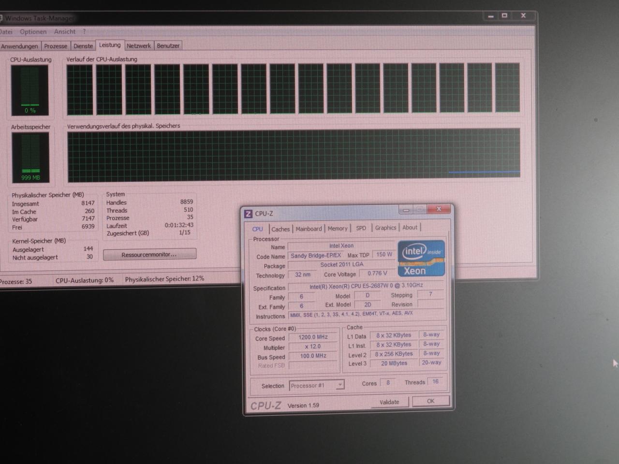Viewport: 619px width, 464px height.
Task: Minimize the CPU-Z window
Action: pyautogui.click(x=406, y=210)
